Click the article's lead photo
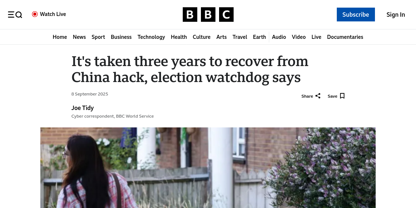The image size is (416, 208). coord(208,168)
